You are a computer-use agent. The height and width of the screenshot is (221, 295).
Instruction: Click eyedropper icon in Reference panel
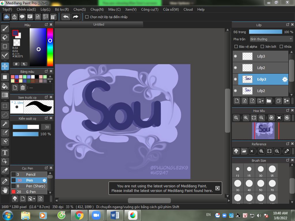pos(287,151)
